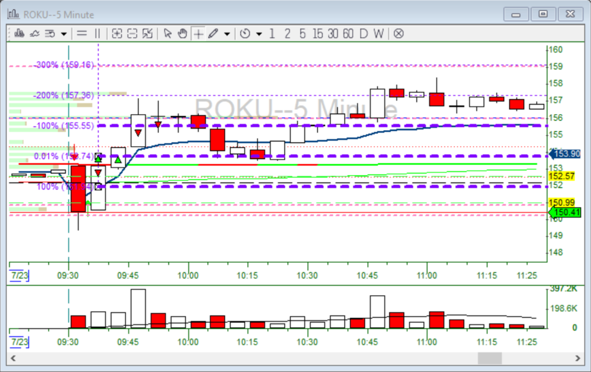Select the Weekly (W) timeframe
This screenshot has height=372, width=591.
pyautogui.click(x=378, y=34)
